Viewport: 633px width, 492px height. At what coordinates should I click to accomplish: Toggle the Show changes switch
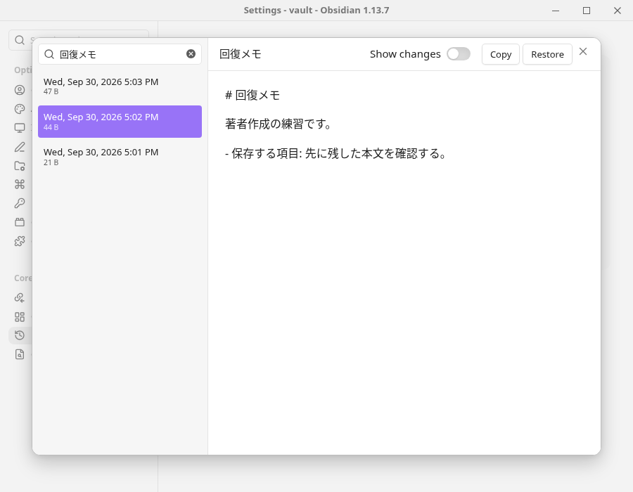point(458,53)
